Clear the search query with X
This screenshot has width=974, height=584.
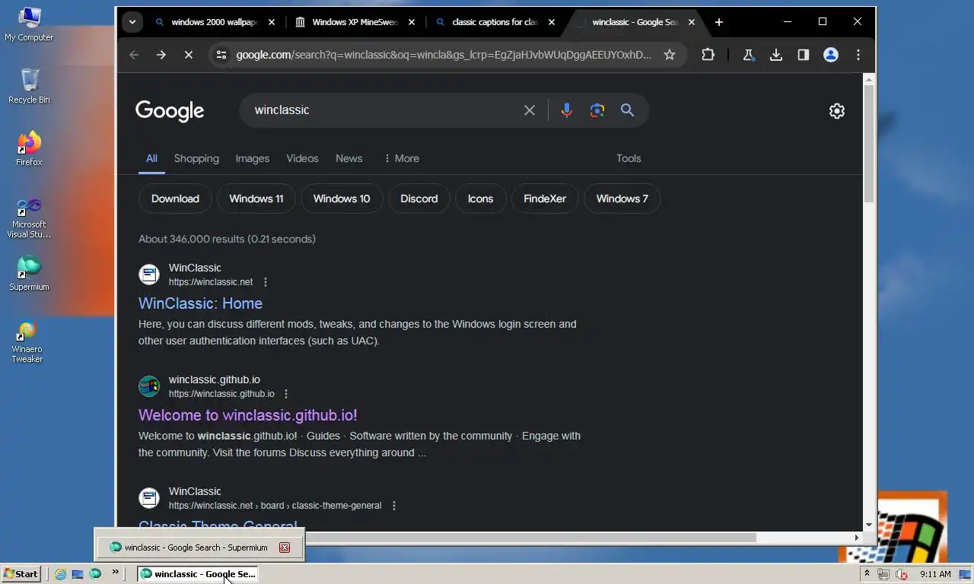click(530, 110)
